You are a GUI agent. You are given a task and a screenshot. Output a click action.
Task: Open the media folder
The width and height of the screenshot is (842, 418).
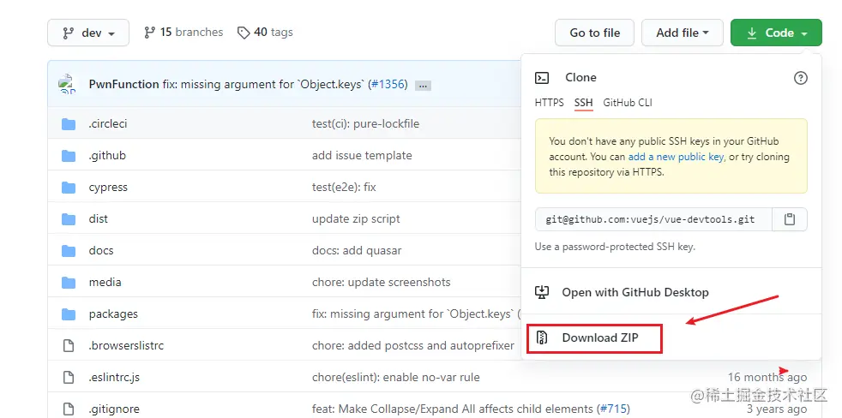(105, 283)
